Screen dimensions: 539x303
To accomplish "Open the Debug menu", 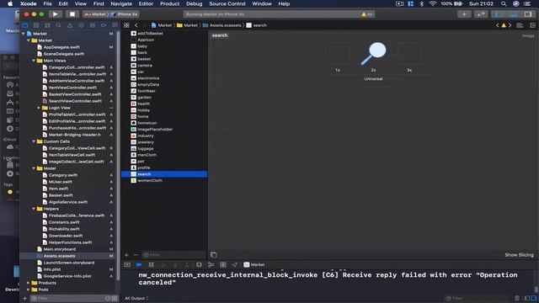I will [x=195, y=3].
